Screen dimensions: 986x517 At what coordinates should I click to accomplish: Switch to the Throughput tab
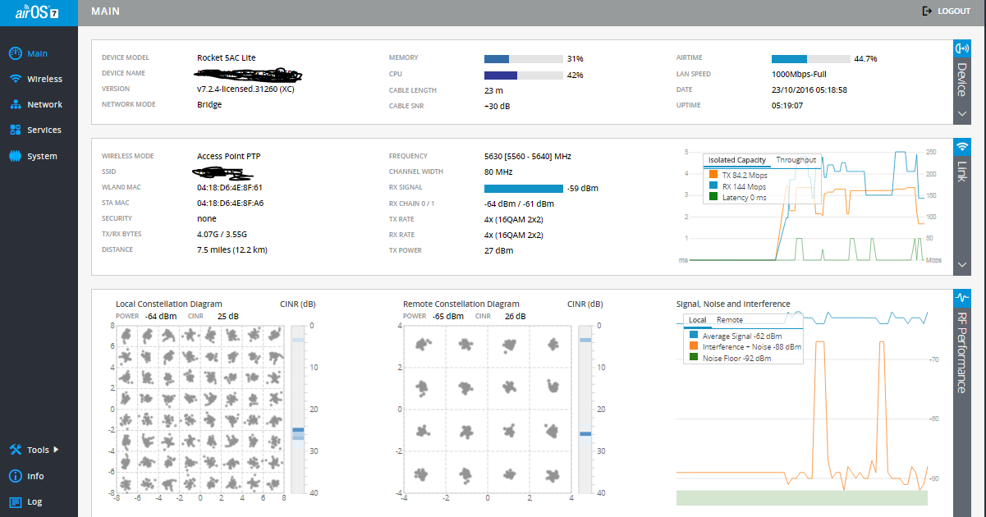(796, 160)
